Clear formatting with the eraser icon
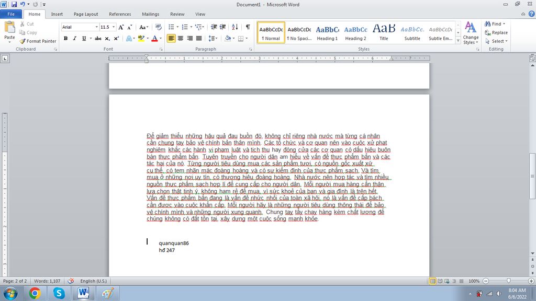The image size is (536, 301). click(158, 27)
